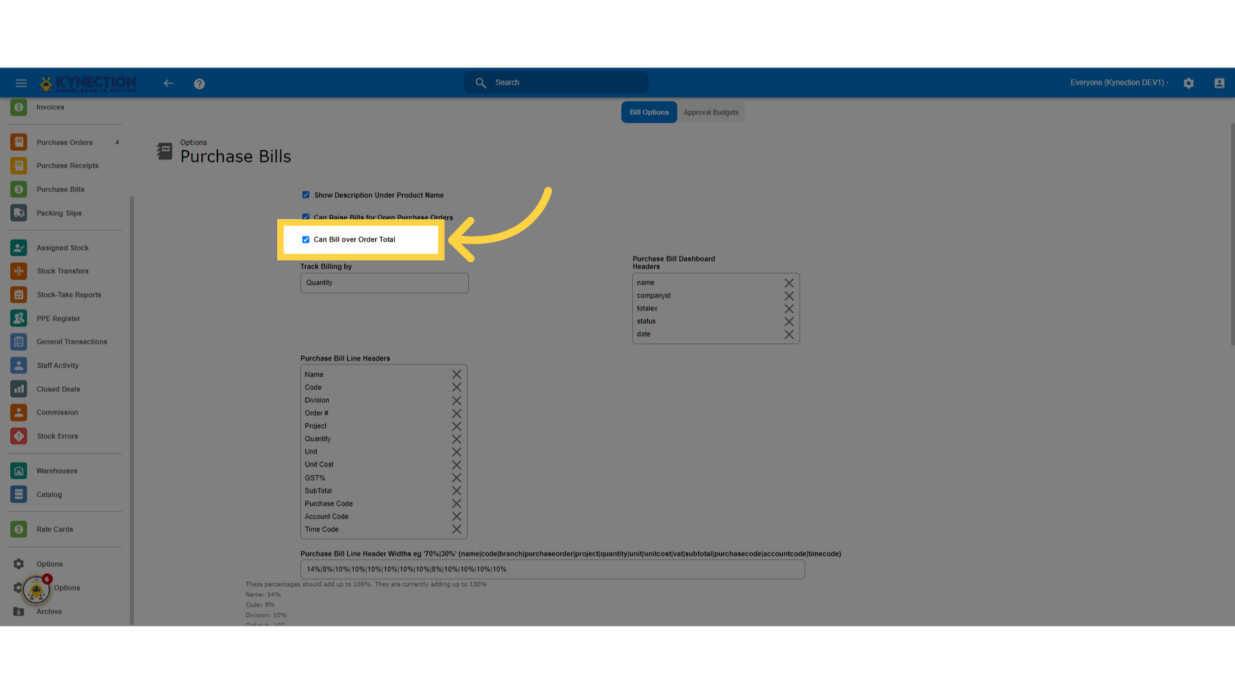This screenshot has height=694, width=1235.
Task: Uncheck Can Bill over Order Total
Action: tap(306, 239)
